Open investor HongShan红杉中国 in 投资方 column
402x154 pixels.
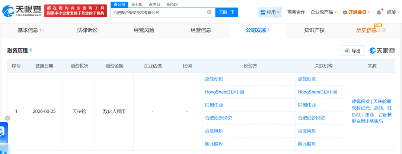pos(224,92)
